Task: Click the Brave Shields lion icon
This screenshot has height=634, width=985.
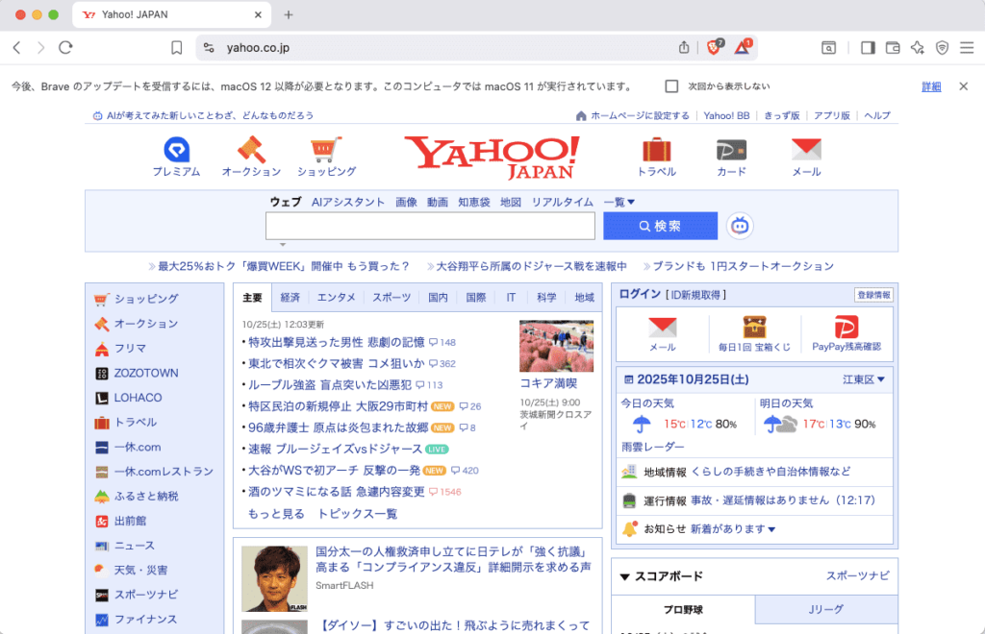Action: click(x=715, y=47)
